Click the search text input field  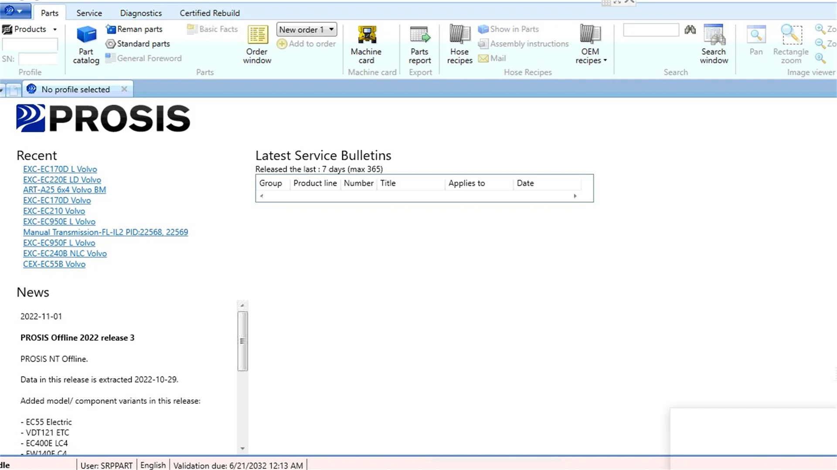650,30
